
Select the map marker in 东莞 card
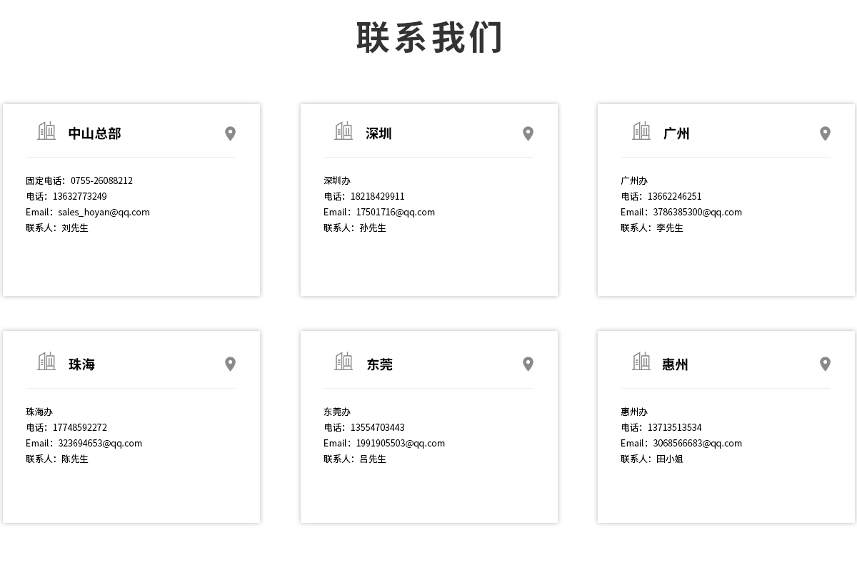(x=528, y=364)
